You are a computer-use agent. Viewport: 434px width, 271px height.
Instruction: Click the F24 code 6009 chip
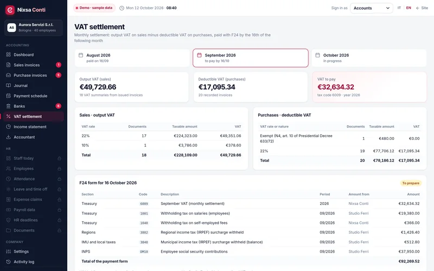144,204
